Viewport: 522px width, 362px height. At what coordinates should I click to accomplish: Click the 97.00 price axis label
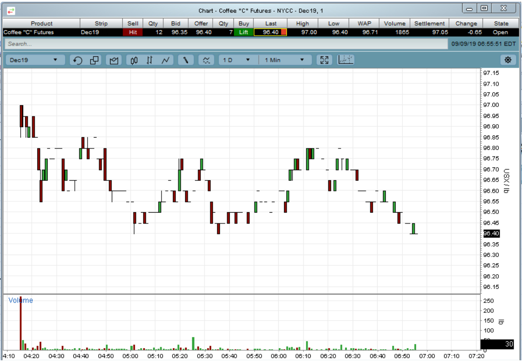pos(491,105)
